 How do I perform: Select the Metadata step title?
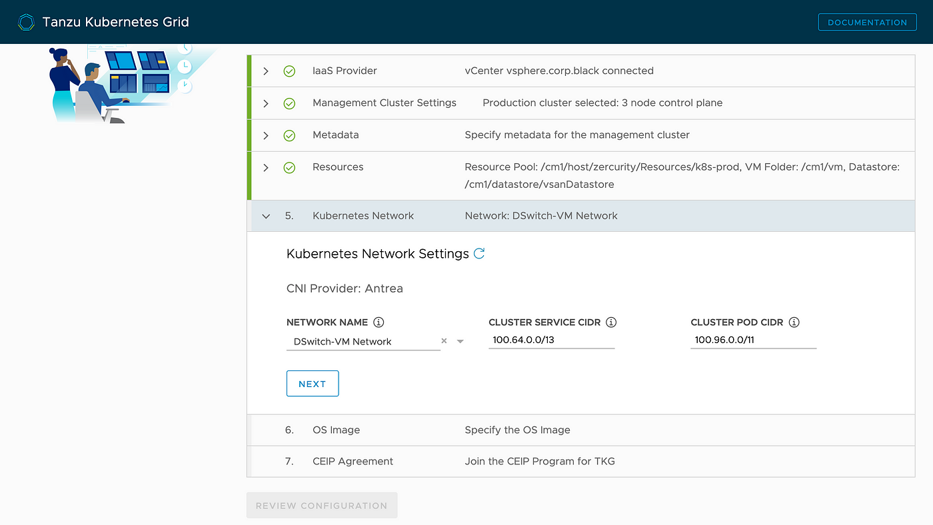tap(336, 135)
